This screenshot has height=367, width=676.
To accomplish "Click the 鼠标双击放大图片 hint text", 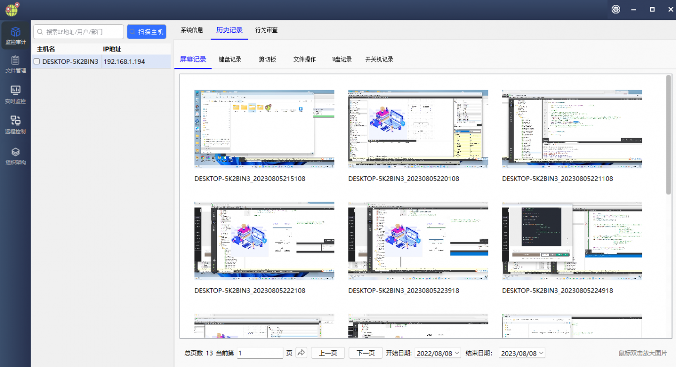I will pos(643,353).
